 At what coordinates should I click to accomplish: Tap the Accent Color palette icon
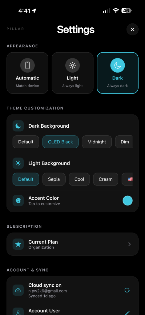tap(18, 201)
